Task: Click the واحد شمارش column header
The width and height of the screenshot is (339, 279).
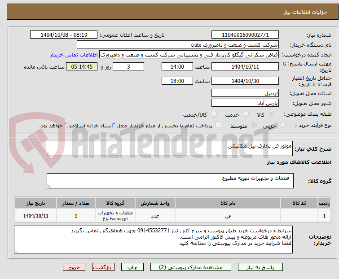Action: click(155, 203)
